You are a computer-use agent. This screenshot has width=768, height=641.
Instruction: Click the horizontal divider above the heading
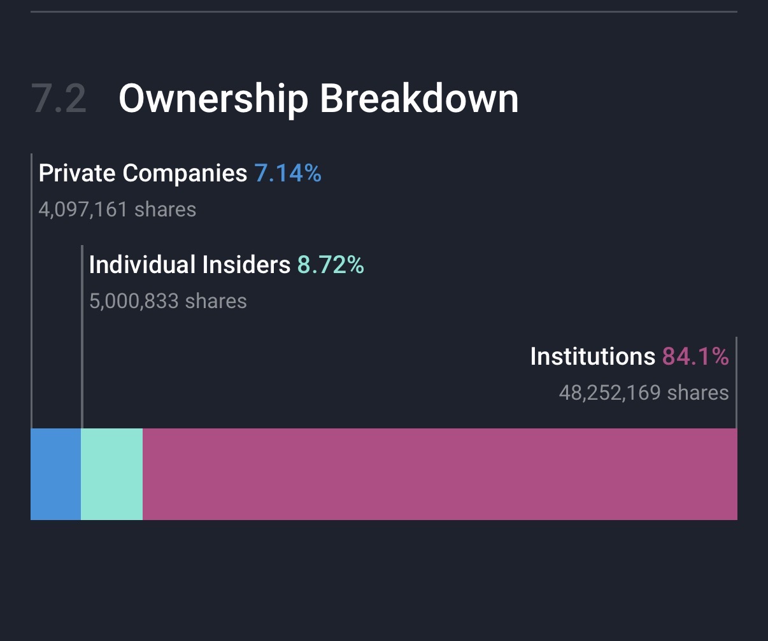[383, 11]
